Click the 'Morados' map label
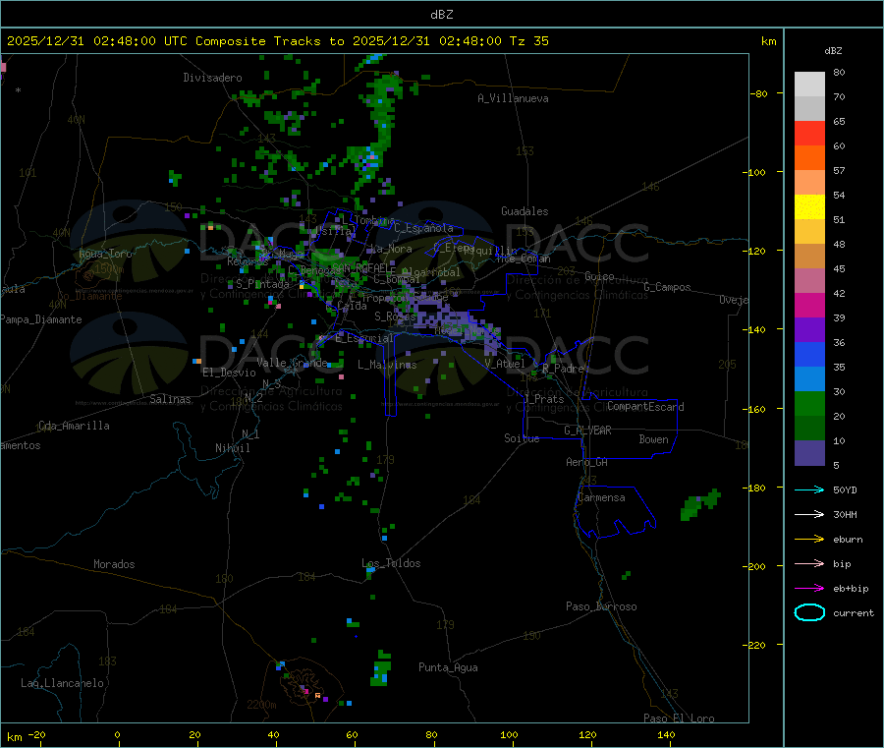 [114, 564]
